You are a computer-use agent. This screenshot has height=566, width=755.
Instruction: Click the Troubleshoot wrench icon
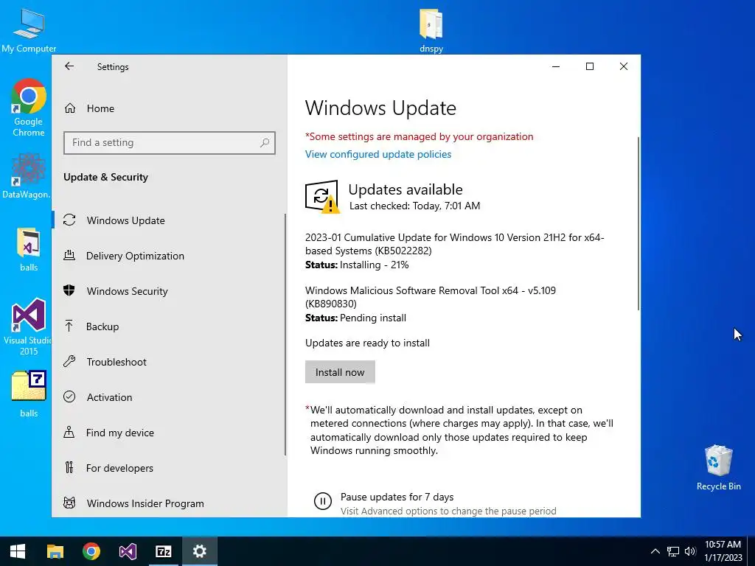tap(69, 361)
